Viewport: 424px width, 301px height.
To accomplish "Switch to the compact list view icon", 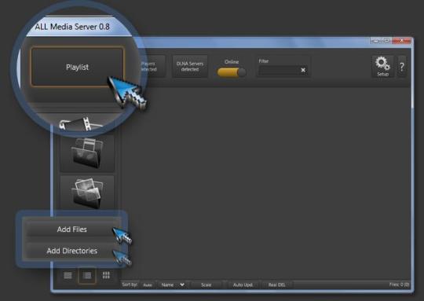I will [68, 276].
